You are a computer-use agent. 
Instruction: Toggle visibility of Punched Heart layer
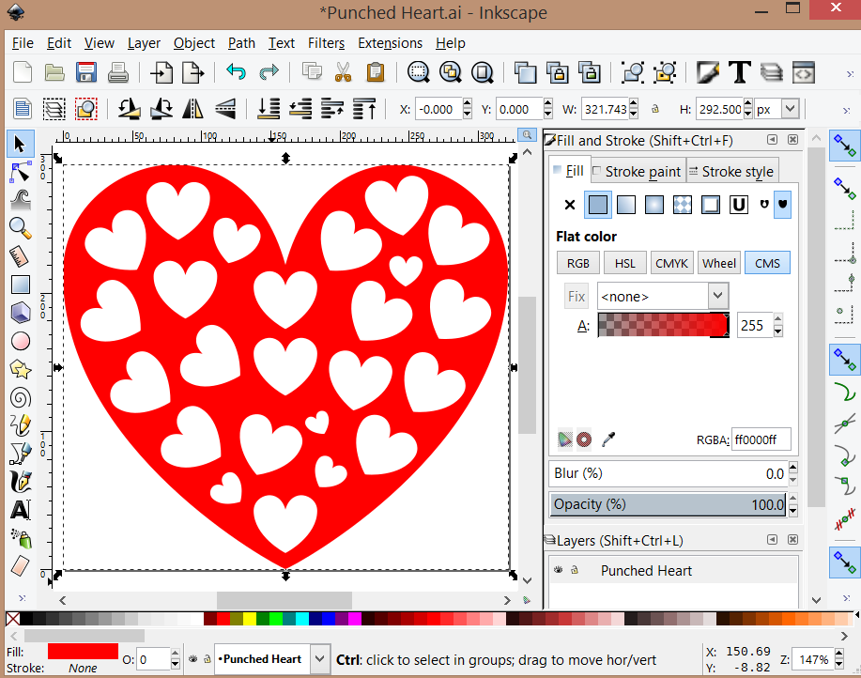coord(558,570)
